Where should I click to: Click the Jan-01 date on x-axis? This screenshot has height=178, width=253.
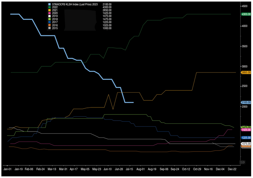7,169
